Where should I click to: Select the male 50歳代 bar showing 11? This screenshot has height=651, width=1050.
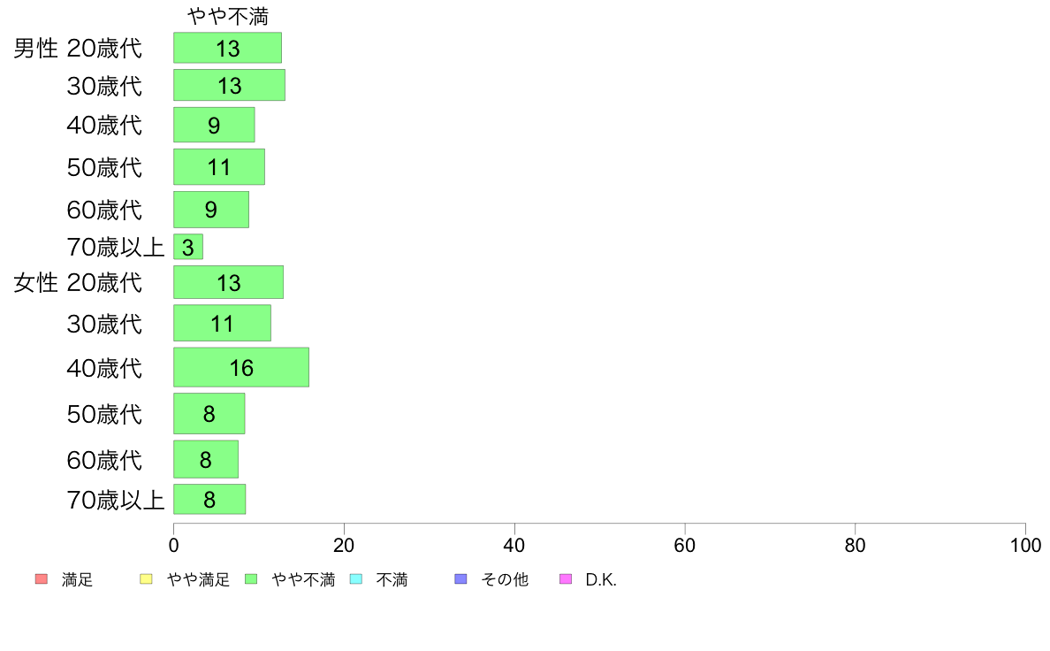point(219,167)
